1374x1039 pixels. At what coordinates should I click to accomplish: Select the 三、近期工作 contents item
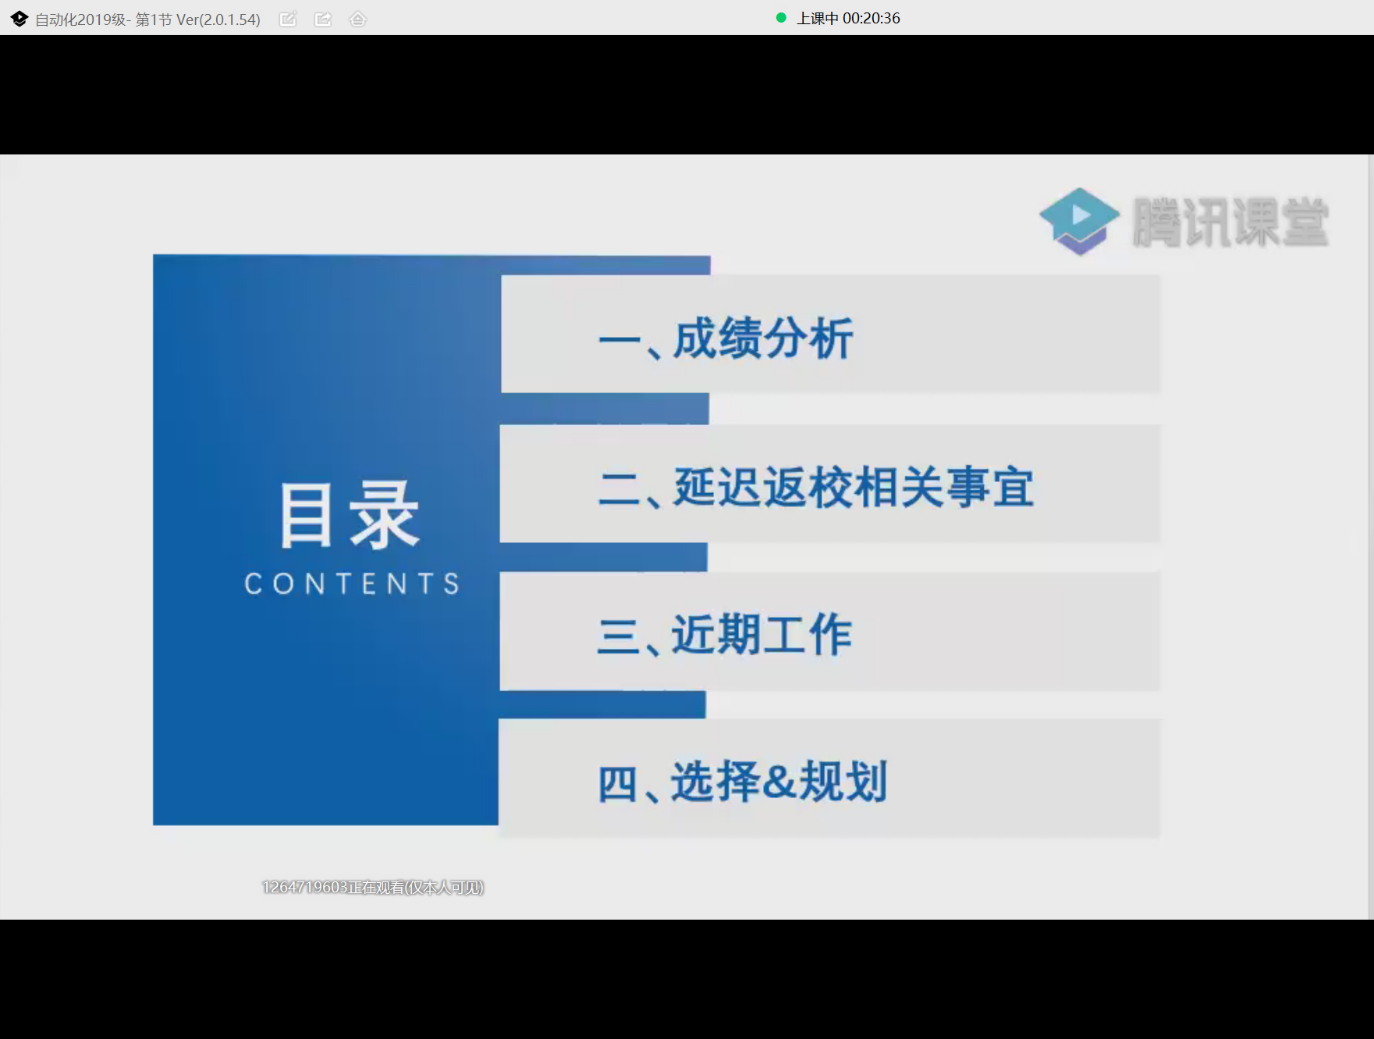point(725,634)
